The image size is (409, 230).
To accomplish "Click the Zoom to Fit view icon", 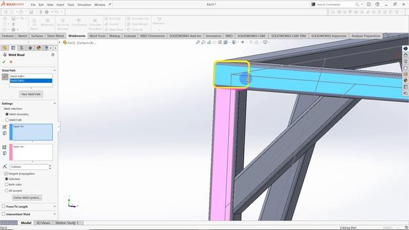I will pos(197,42).
